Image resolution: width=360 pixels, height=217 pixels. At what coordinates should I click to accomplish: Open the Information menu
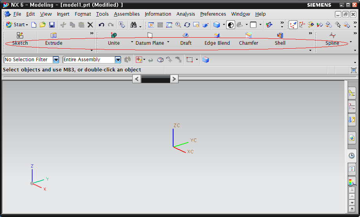(158, 14)
